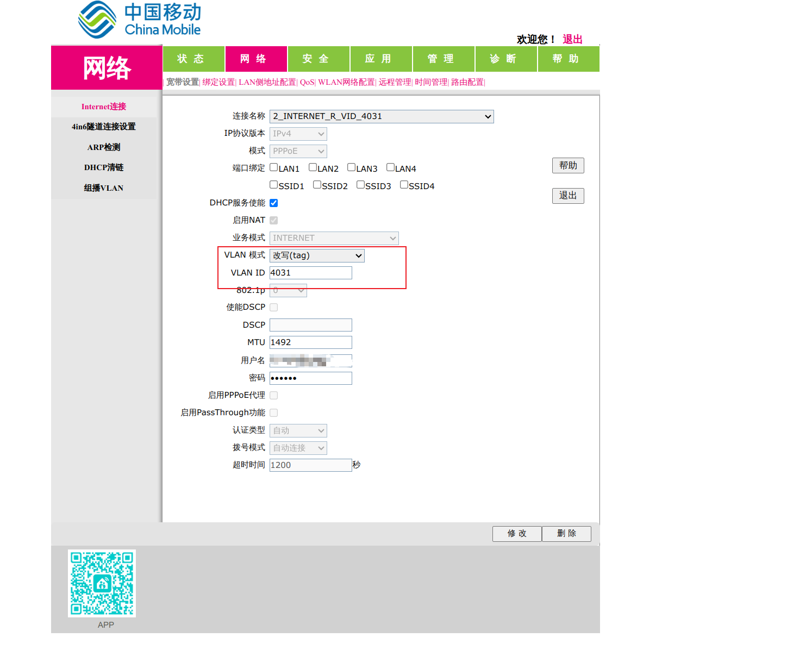793x650 pixels.
Task: Click the 帮助 button on right
Action: pos(568,165)
